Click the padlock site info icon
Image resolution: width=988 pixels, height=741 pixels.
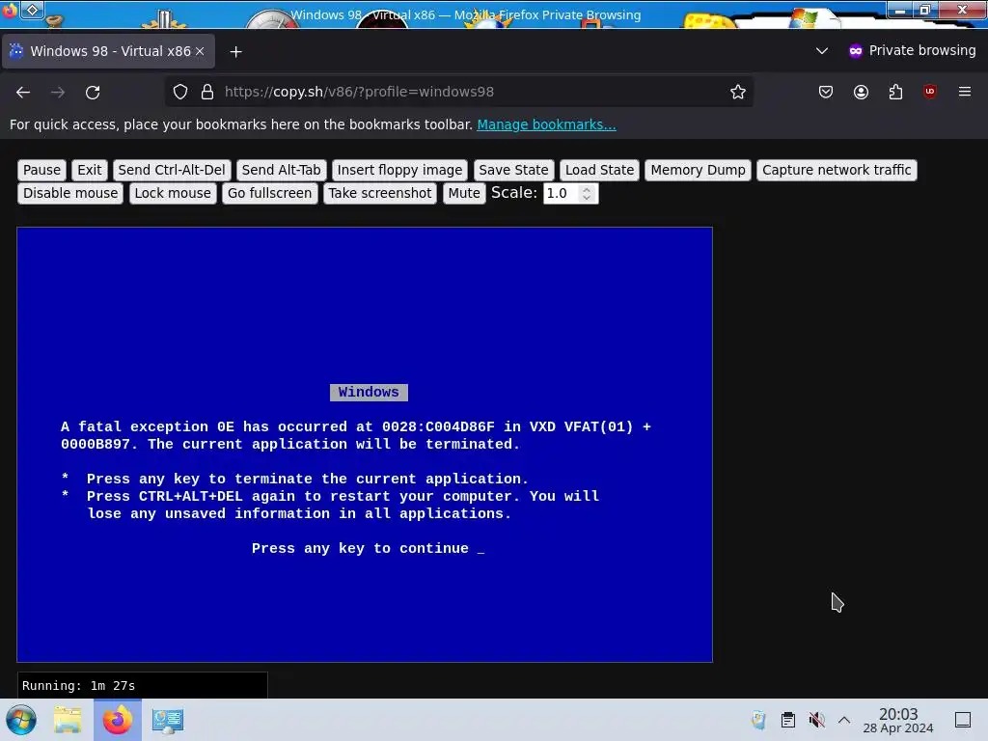click(207, 92)
